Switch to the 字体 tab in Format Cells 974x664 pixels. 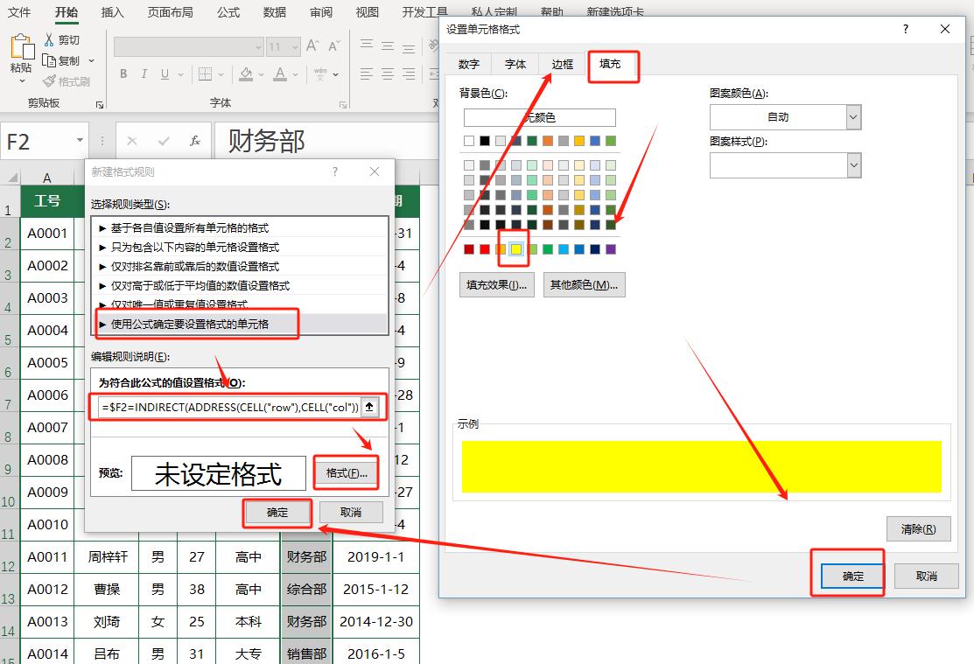(515, 64)
